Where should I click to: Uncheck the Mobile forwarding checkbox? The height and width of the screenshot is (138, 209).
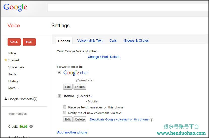[59, 96]
